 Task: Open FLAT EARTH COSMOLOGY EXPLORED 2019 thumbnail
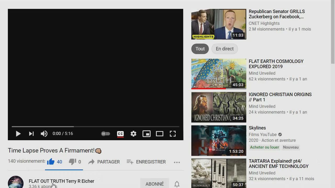point(219,74)
